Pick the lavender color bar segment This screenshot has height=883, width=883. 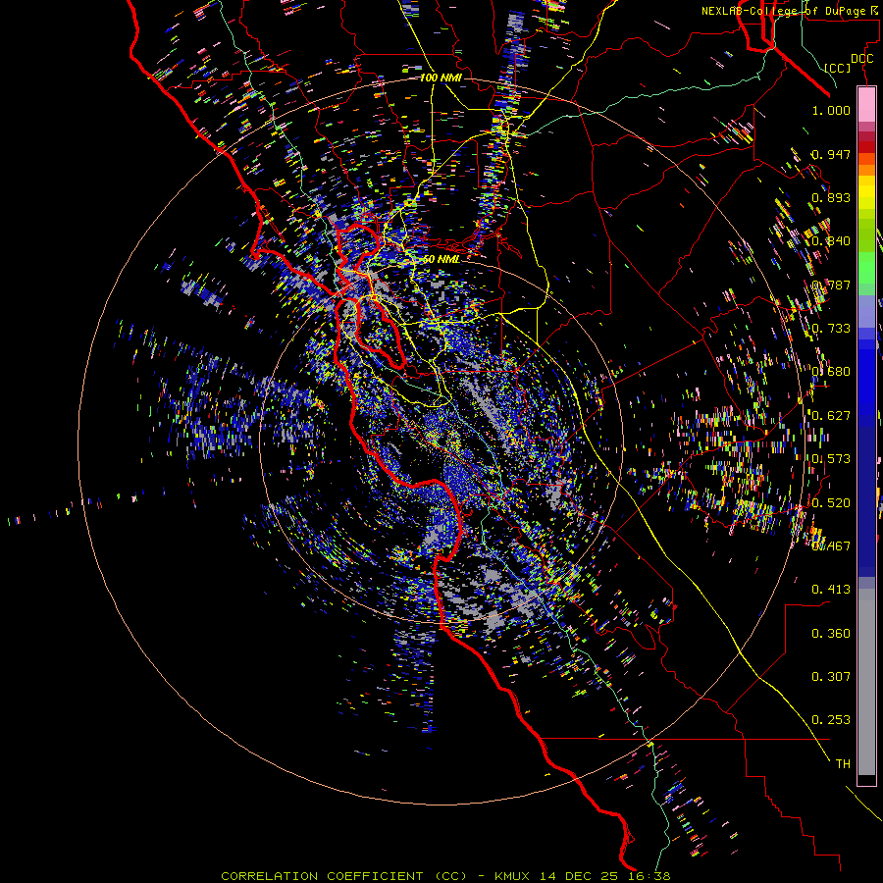click(866, 311)
